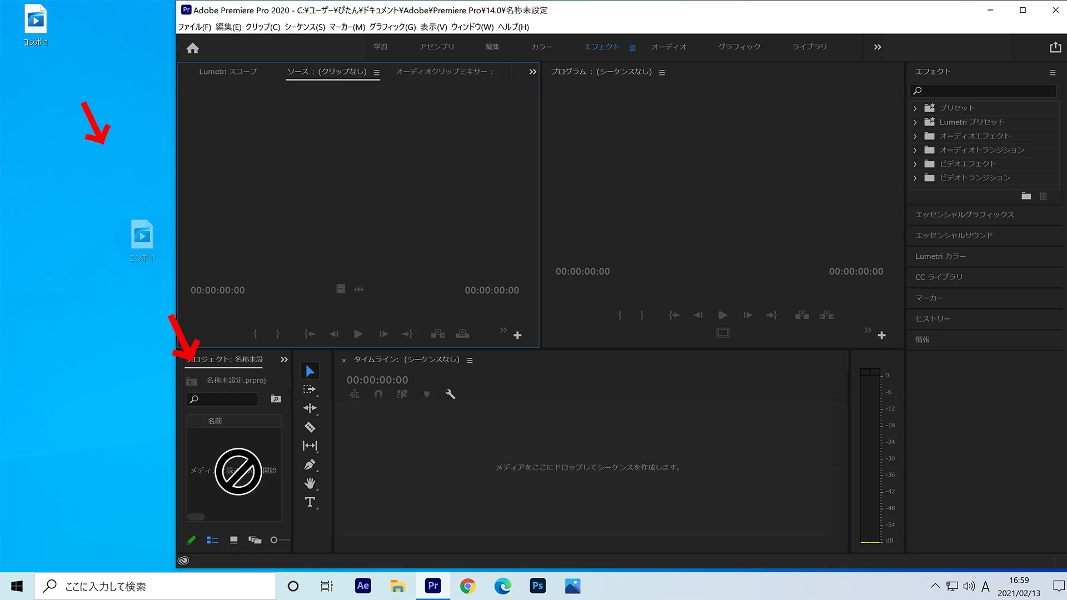Mark Out point in the Program monitor
This screenshot has width=1067, height=600.
tap(642, 315)
